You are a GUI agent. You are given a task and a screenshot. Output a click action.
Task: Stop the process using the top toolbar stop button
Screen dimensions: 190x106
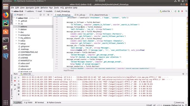click(182, 11)
